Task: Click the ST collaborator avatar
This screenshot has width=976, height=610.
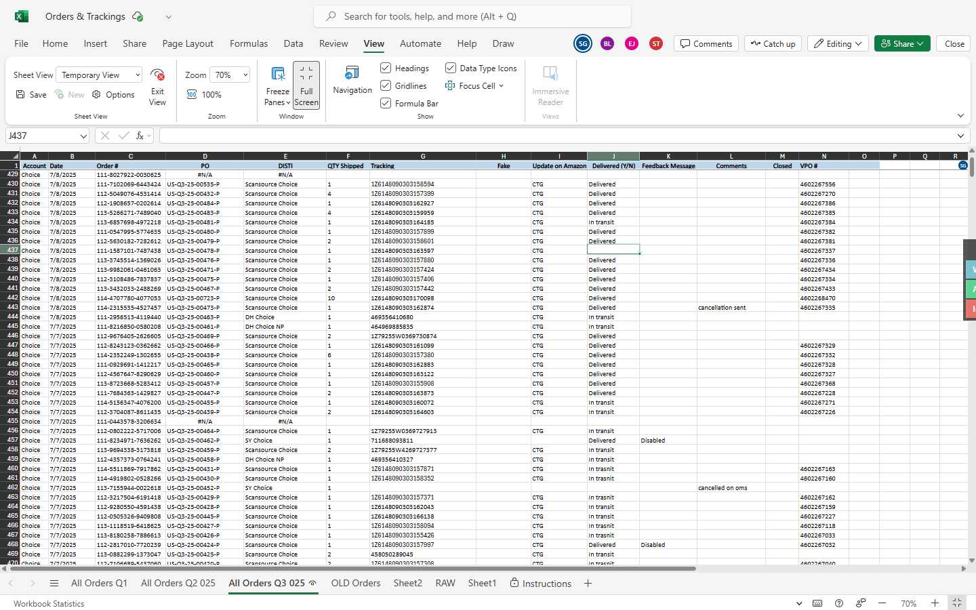Action: [x=656, y=43]
